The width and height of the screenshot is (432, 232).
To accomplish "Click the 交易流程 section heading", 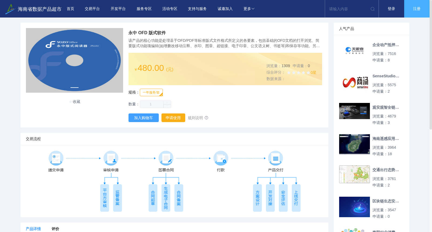I will tap(33, 139).
